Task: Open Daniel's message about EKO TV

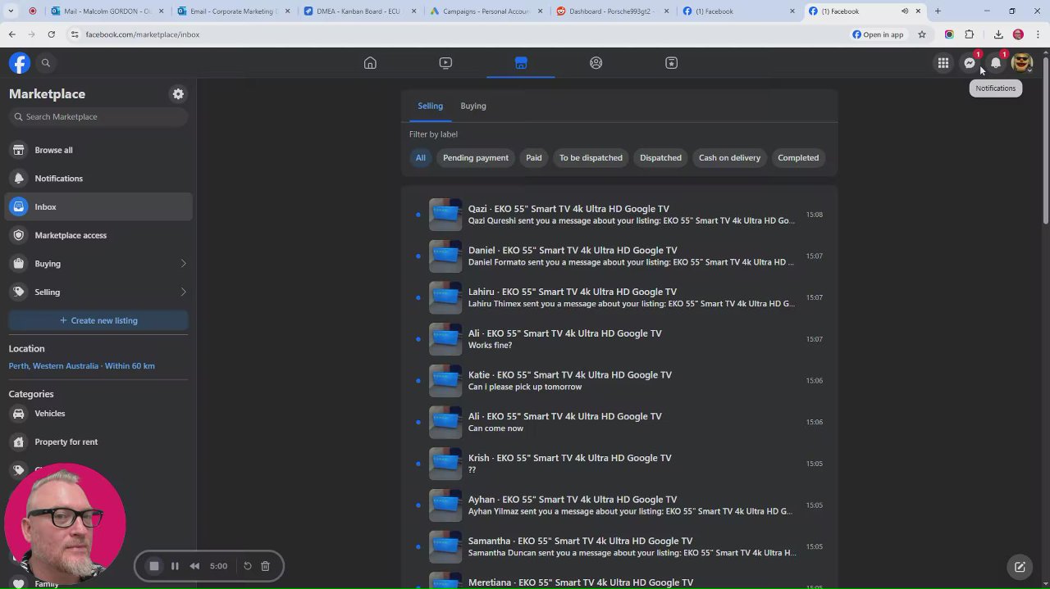Action: click(619, 256)
